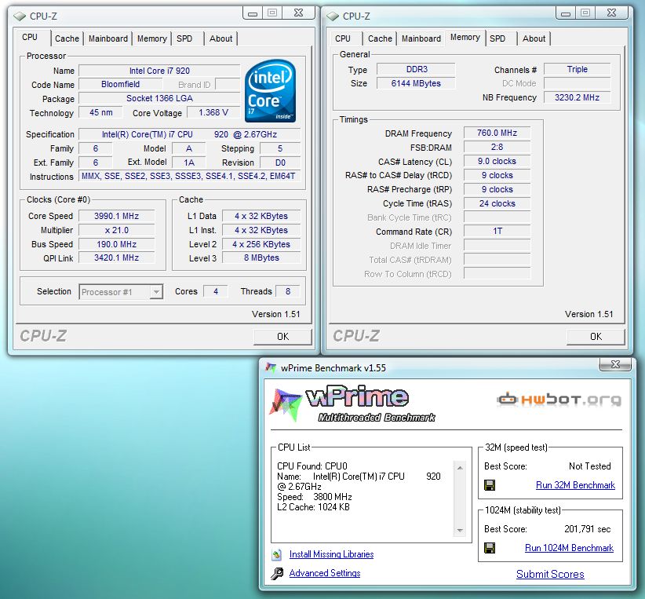Screen dimensions: 645x599
Task: Click the Level 2 value 4 x 256 KBytes
Action: click(261, 244)
